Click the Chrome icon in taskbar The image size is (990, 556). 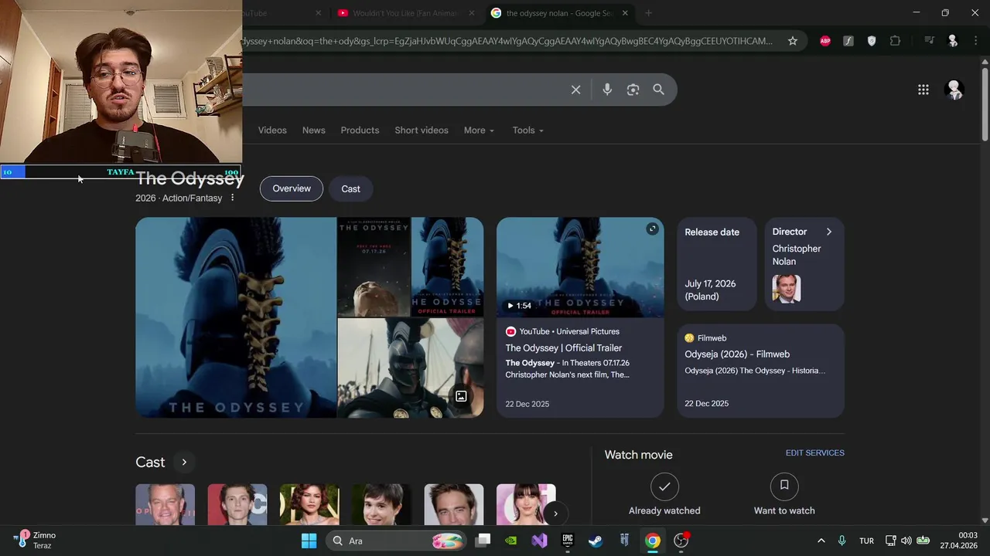coord(653,541)
